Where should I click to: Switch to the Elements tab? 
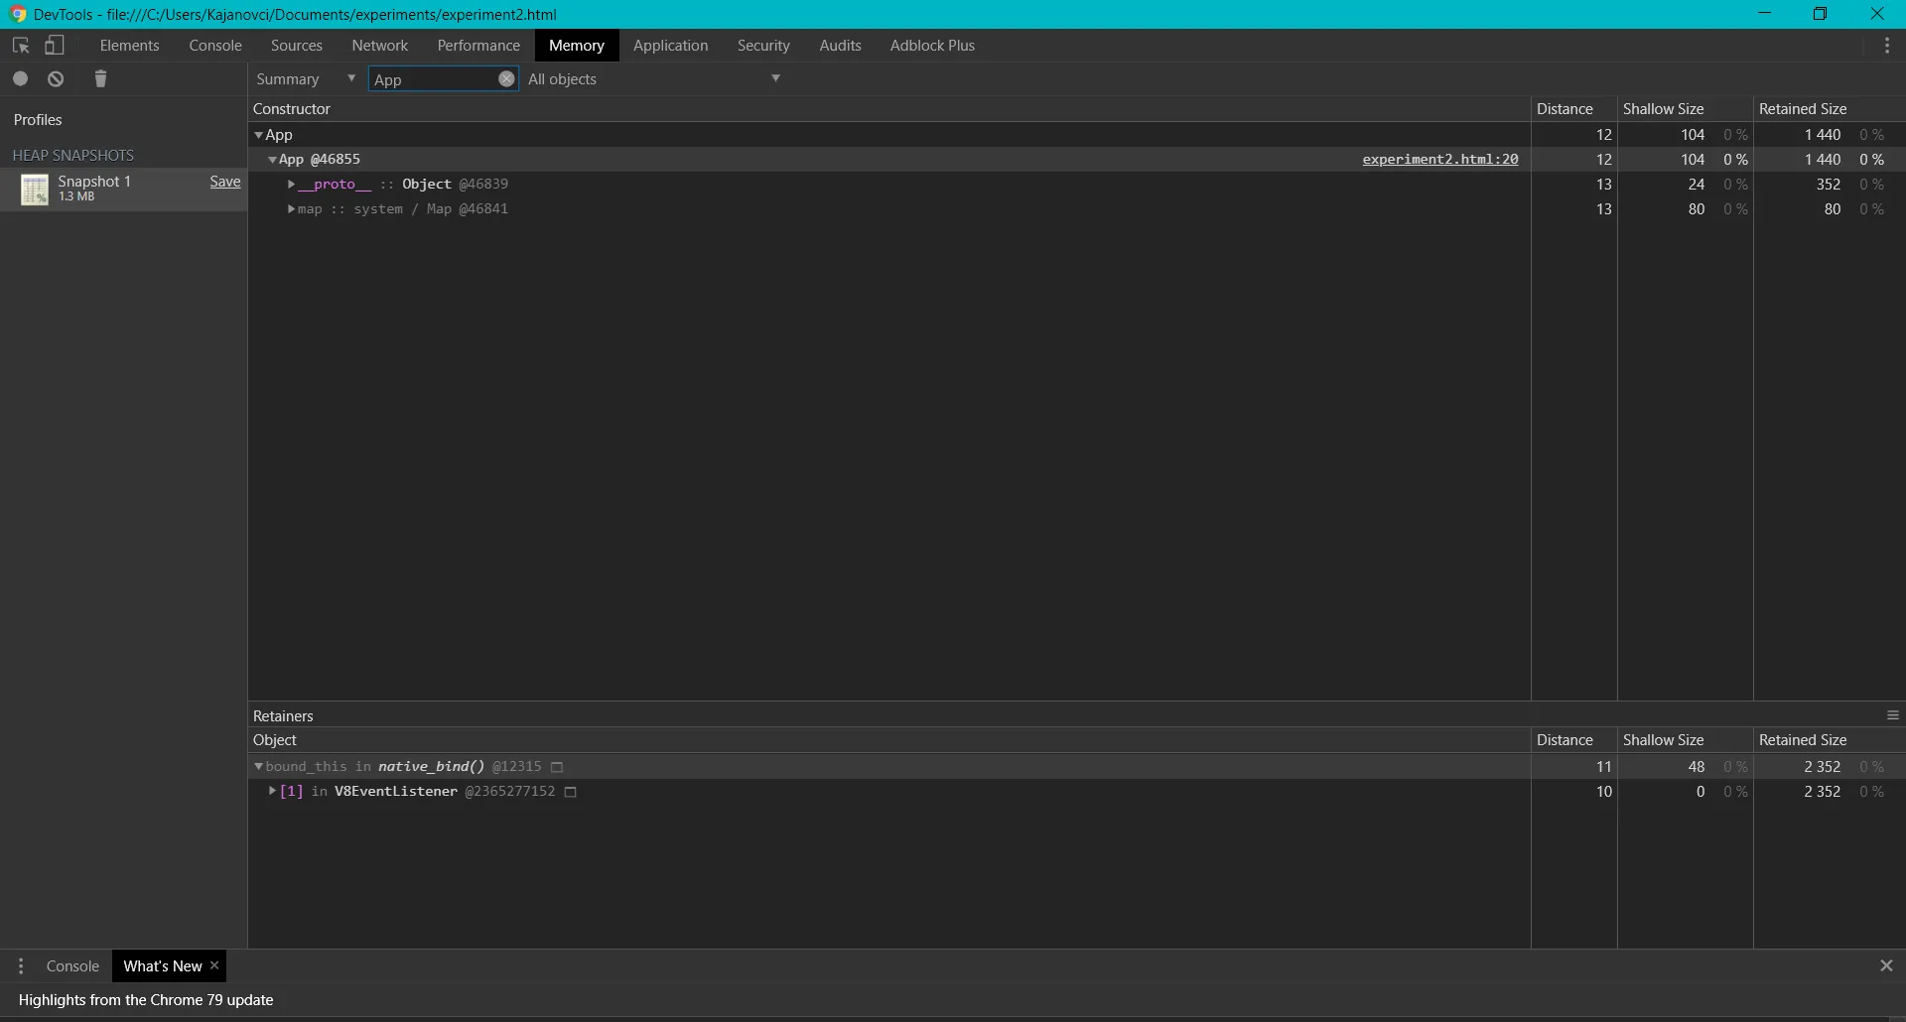tap(129, 46)
